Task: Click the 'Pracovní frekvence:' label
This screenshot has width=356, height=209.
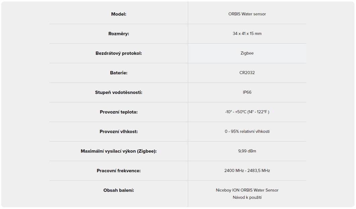Action: pos(119,171)
